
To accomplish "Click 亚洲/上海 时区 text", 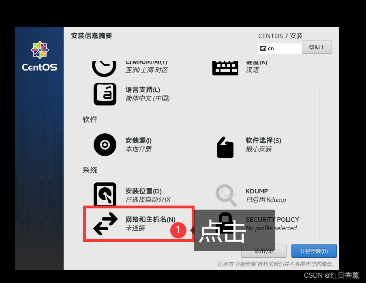I will tap(147, 70).
